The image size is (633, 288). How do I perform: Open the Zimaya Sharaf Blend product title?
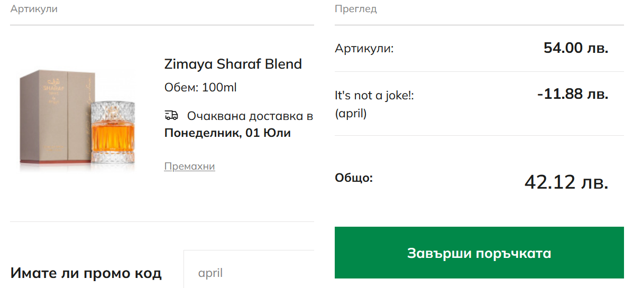[x=233, y=64]
